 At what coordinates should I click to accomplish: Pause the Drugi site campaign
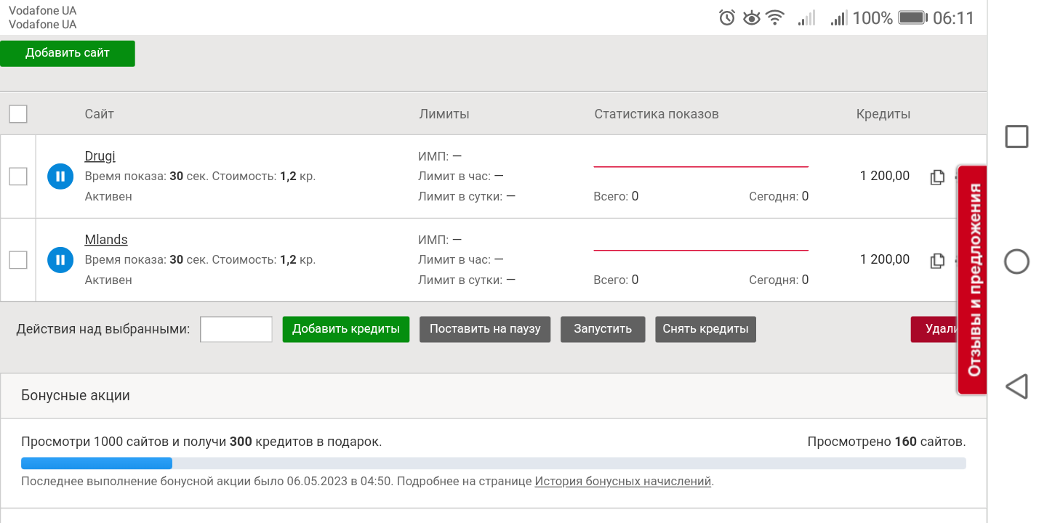(60, 177)
